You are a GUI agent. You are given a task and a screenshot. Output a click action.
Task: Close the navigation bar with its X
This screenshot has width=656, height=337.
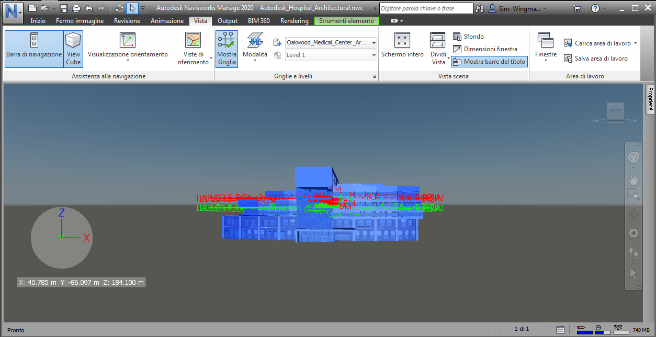(x=639, y=145)
